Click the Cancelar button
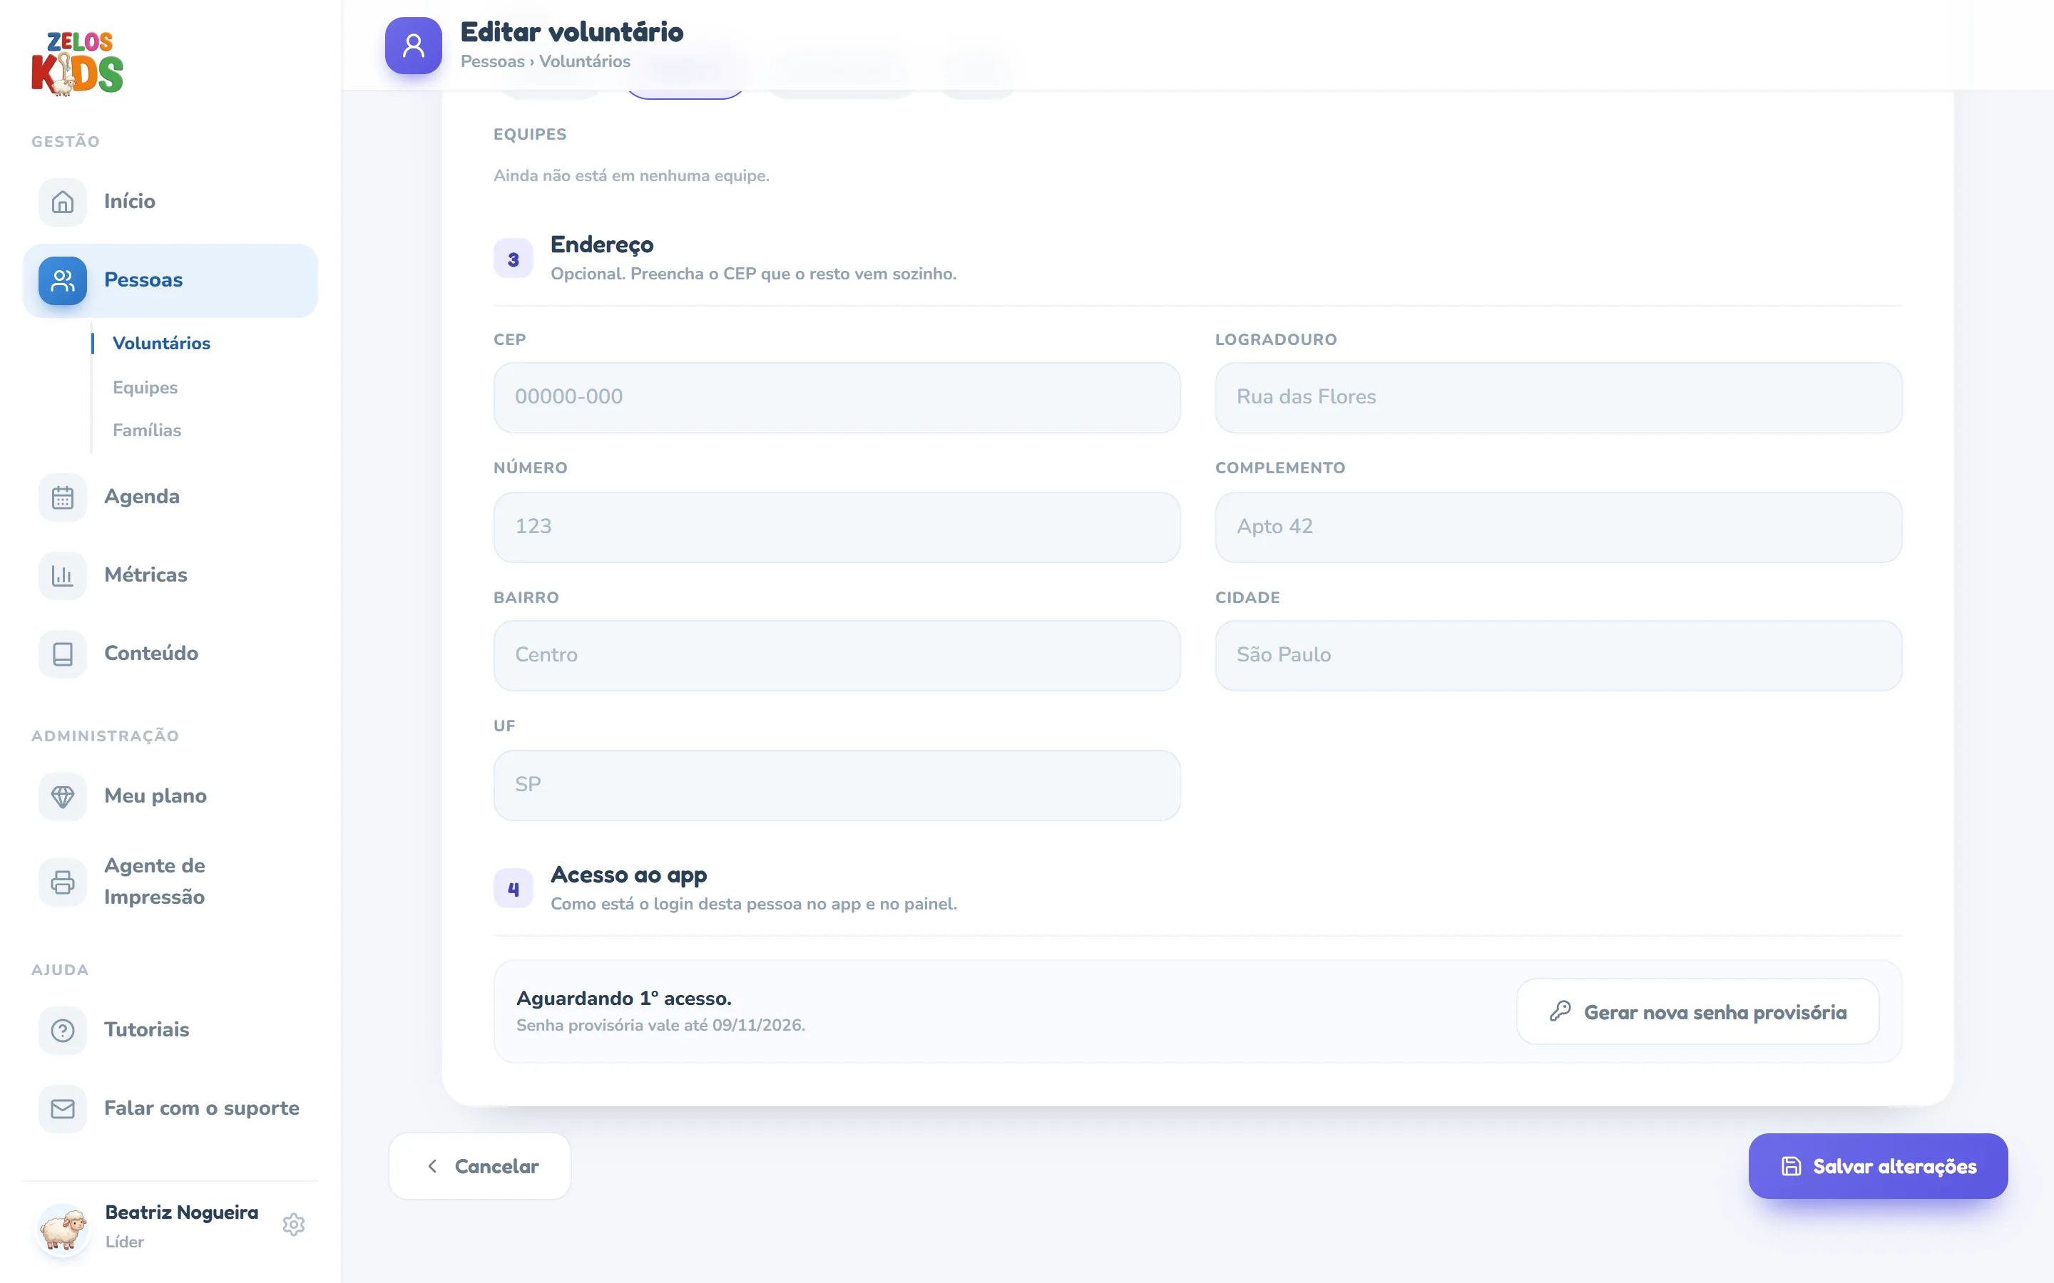This screenshot has width=2054, height=1283. click(479, 1166)
